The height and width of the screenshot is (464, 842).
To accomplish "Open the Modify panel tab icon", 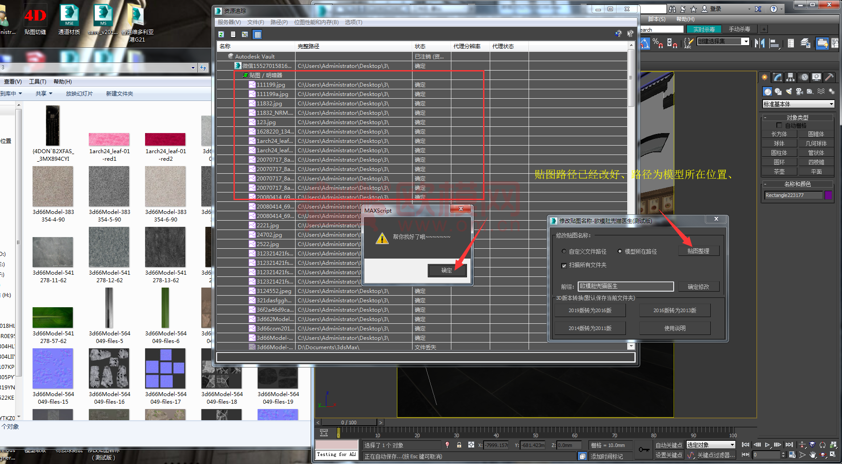I will coord(778,77).
